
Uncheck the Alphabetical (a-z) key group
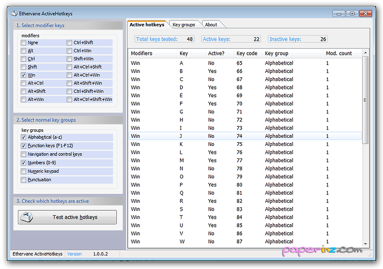(23, 137)
